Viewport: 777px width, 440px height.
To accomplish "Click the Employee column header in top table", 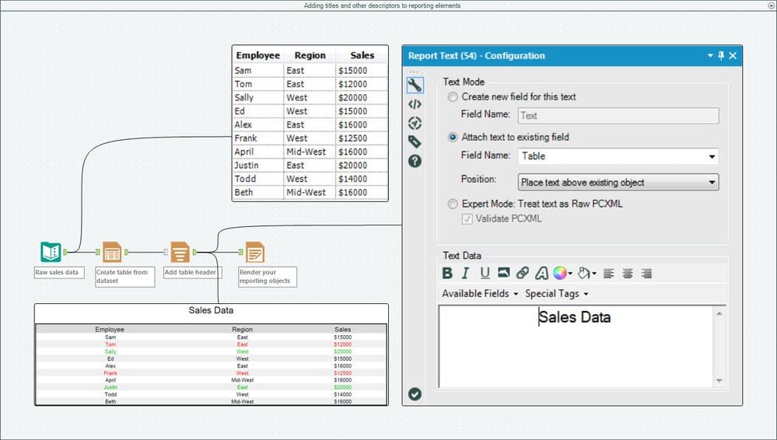I will (257, 55).
